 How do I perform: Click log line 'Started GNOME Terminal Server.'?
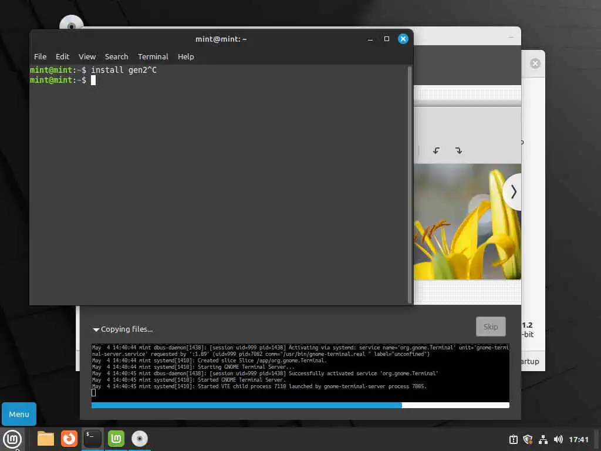pos(189,380)
